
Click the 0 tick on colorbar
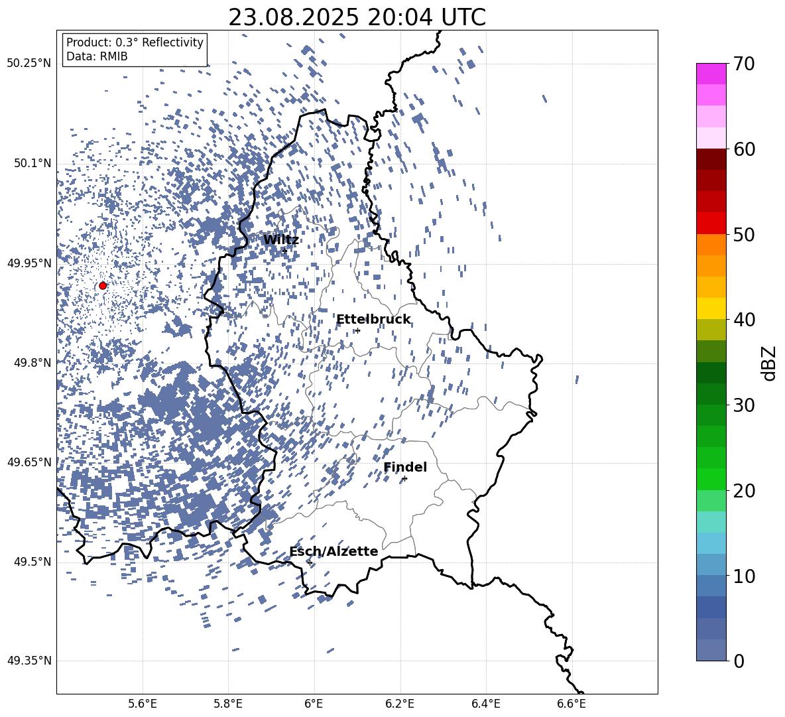739,661
